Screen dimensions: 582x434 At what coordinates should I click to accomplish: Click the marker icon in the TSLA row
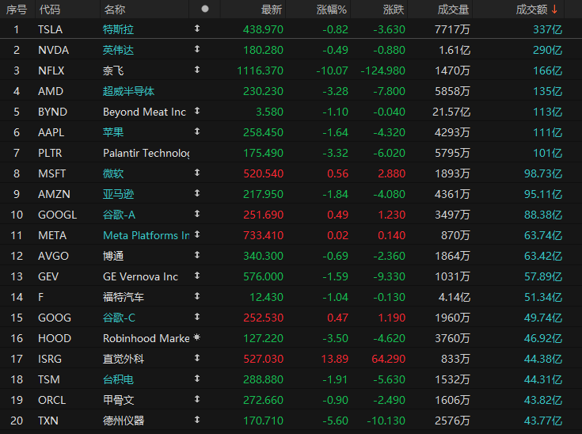point(197,29)
